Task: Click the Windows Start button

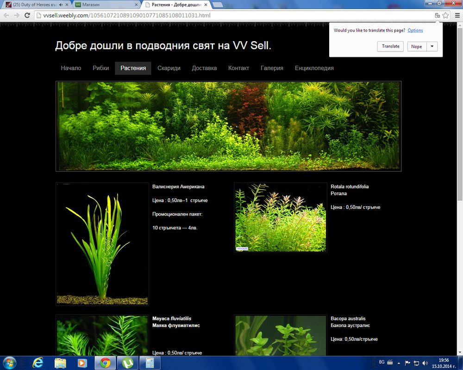Action: coord(10,362)
